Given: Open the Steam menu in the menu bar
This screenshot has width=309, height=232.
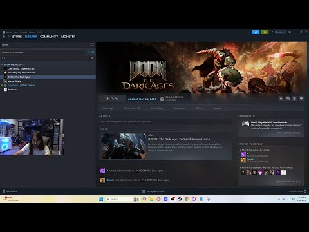Looking at the screenshot, I should [x=7, y=32].
